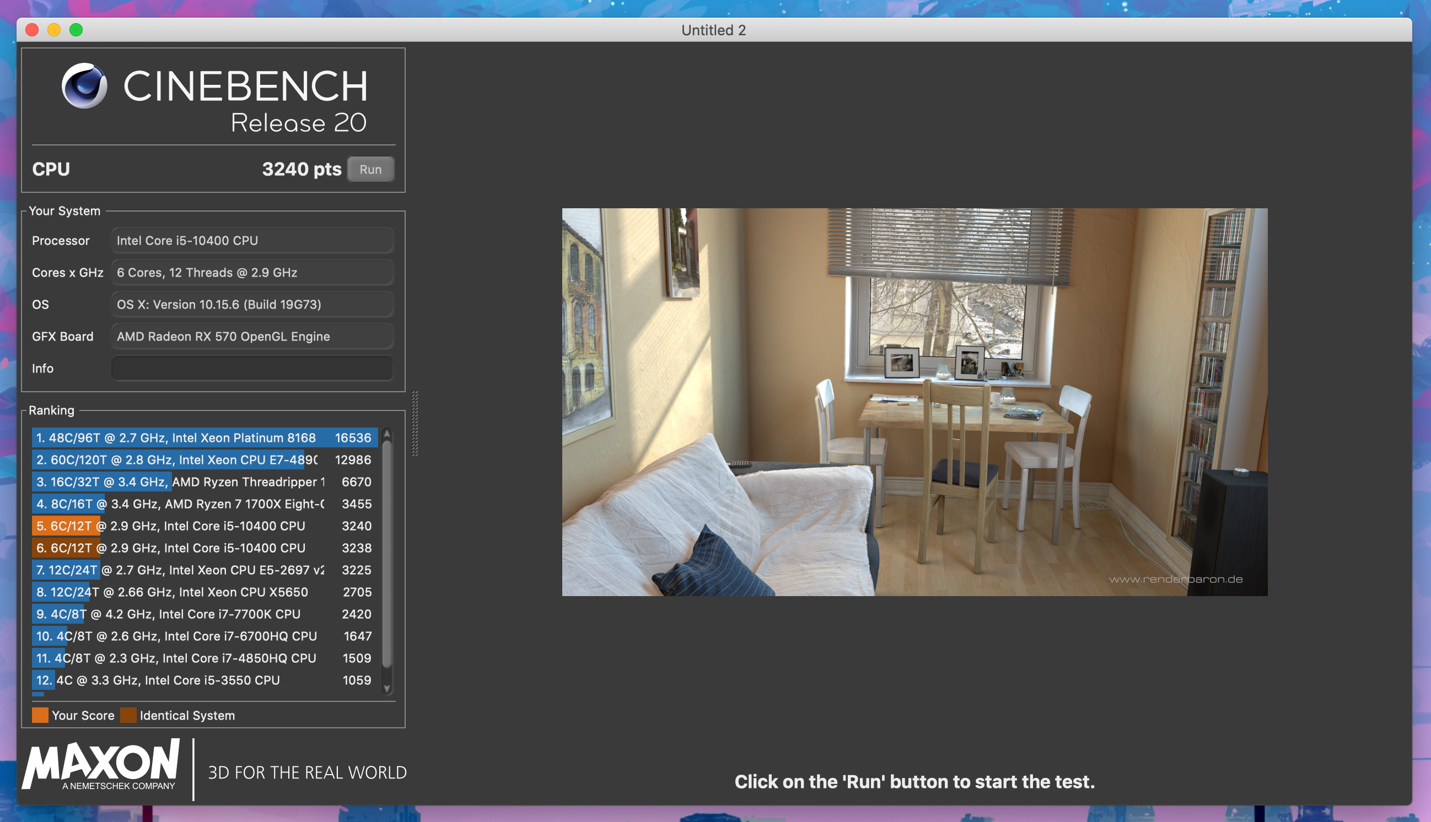Viewport: 1431px width, 822px height.
Task: Select your score Core i5-10400 row at rank 5
Action: 203,526
